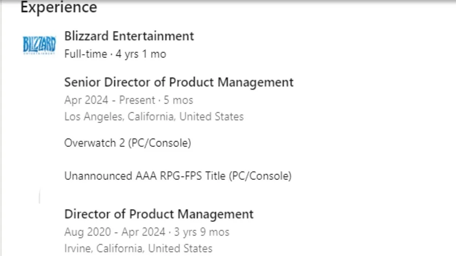Click the United States text in the Irvine location
The image size is (456, 256).
tap(180, 248)
